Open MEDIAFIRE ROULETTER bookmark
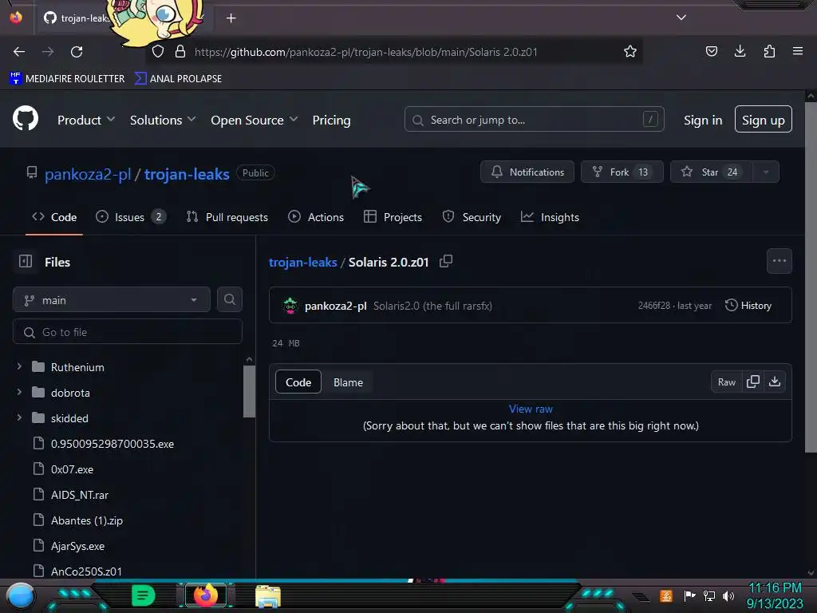This screenshot has width=817, height=613. pyautogui.click(x=67, y=78)
